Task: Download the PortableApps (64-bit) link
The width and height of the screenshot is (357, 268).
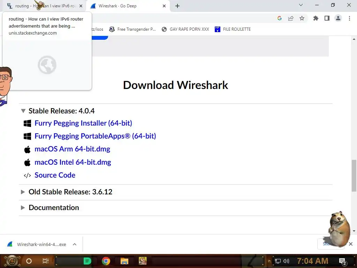Action: click(x=95, y=136)
